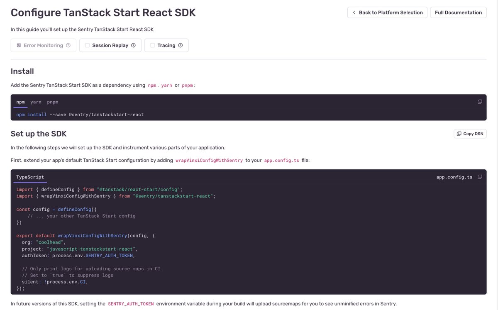498x310 pixels.
Task: Click the back chevron icon in Back to Platform Selection
Action: tap(354, 12)
